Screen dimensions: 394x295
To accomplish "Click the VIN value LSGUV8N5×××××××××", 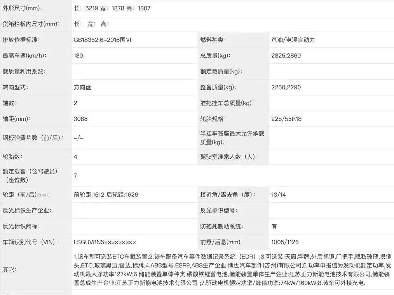I will (105, 242).
